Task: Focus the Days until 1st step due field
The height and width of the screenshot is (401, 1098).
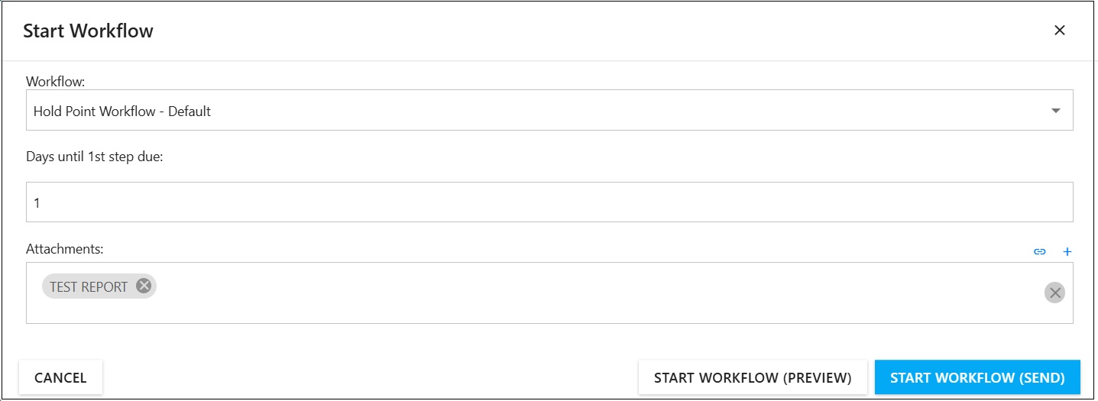Action: [549, 202]
